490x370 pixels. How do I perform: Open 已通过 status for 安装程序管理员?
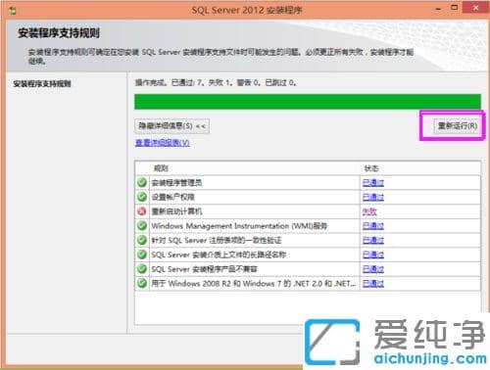pyautogui.click(x=373, y=183)
